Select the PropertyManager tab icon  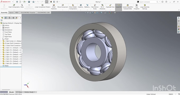(6, 18)
